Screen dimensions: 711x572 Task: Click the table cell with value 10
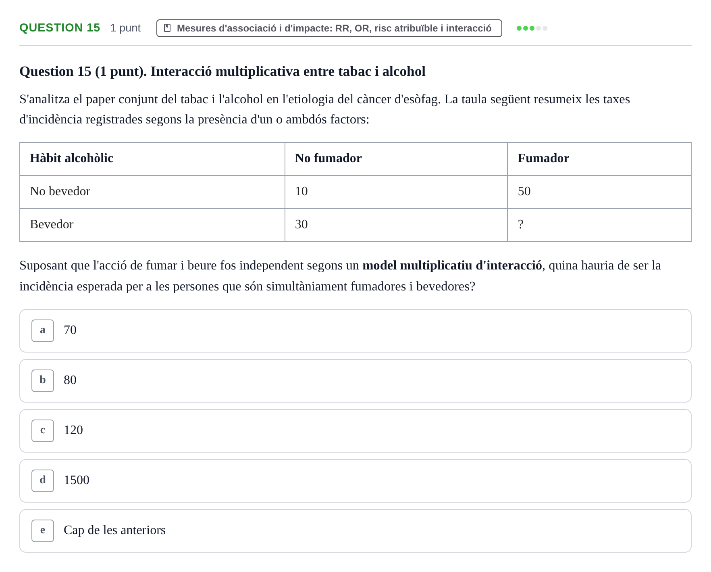click(396, 192)
